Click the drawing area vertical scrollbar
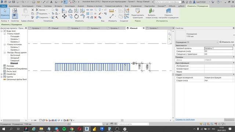Viewport: 235px width, 132px height. pos(173,74)
